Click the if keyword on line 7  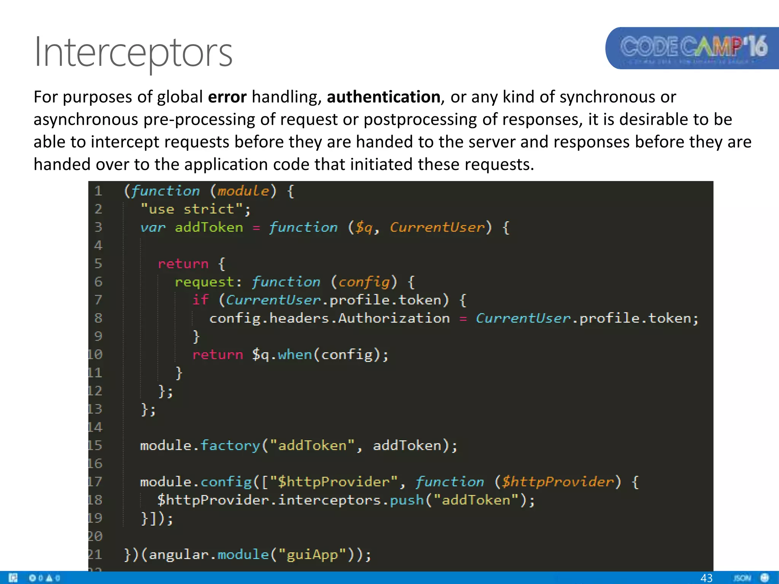(x=200, y=300)
